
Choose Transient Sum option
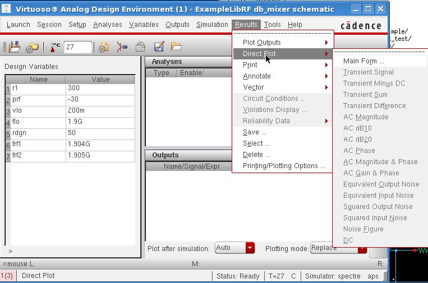pos(380,94)
